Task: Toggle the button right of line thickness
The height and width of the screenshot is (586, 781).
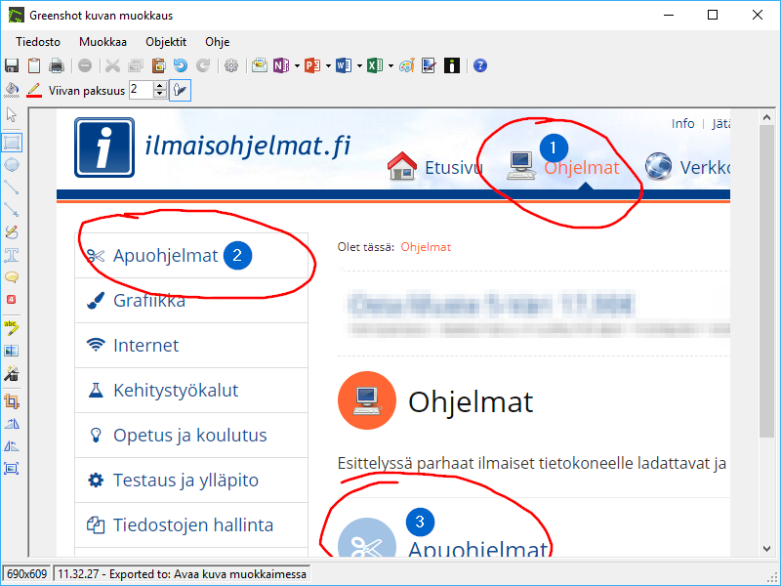Action: click(x=180, y=90)
